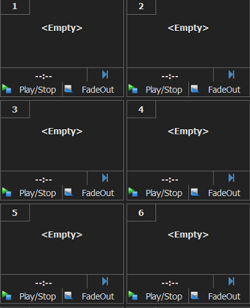Click the skip-to-next icon in cart 1
Viewport: 250px width, 308px height.
pyautogui.click(x=105, y=75)
